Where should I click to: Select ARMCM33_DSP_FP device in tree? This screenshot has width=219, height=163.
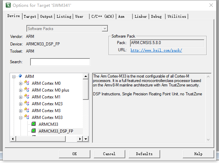pos(56,131)
